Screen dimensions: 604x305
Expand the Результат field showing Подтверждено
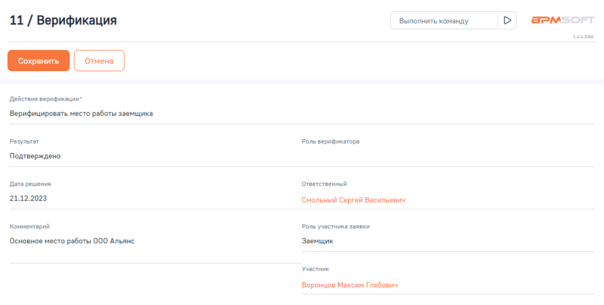pyautogui.click(x=35, y=156)
